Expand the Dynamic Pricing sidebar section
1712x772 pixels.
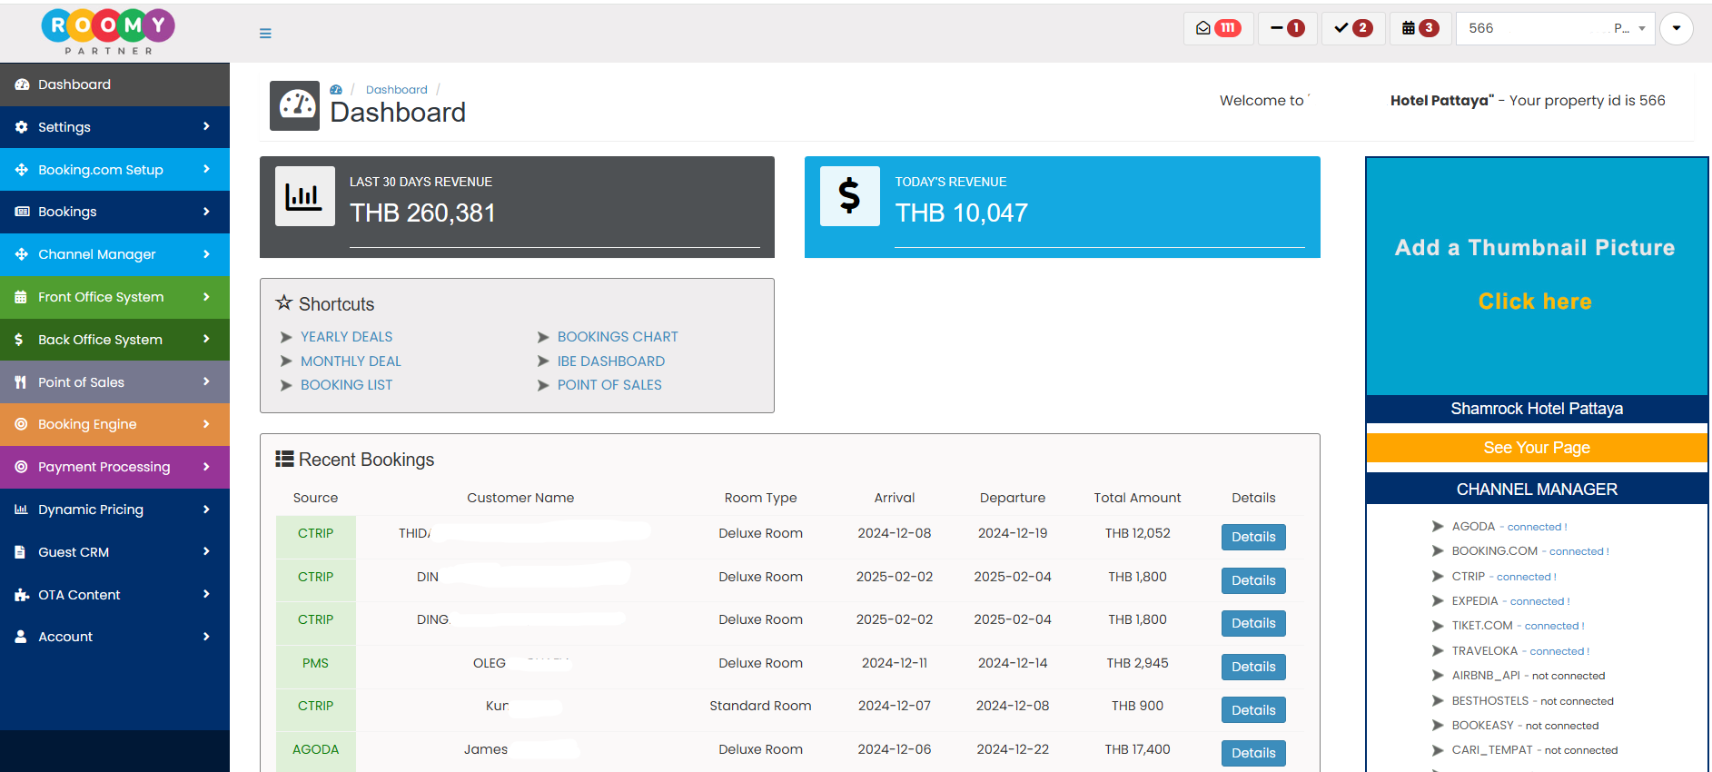click(114, 510)
